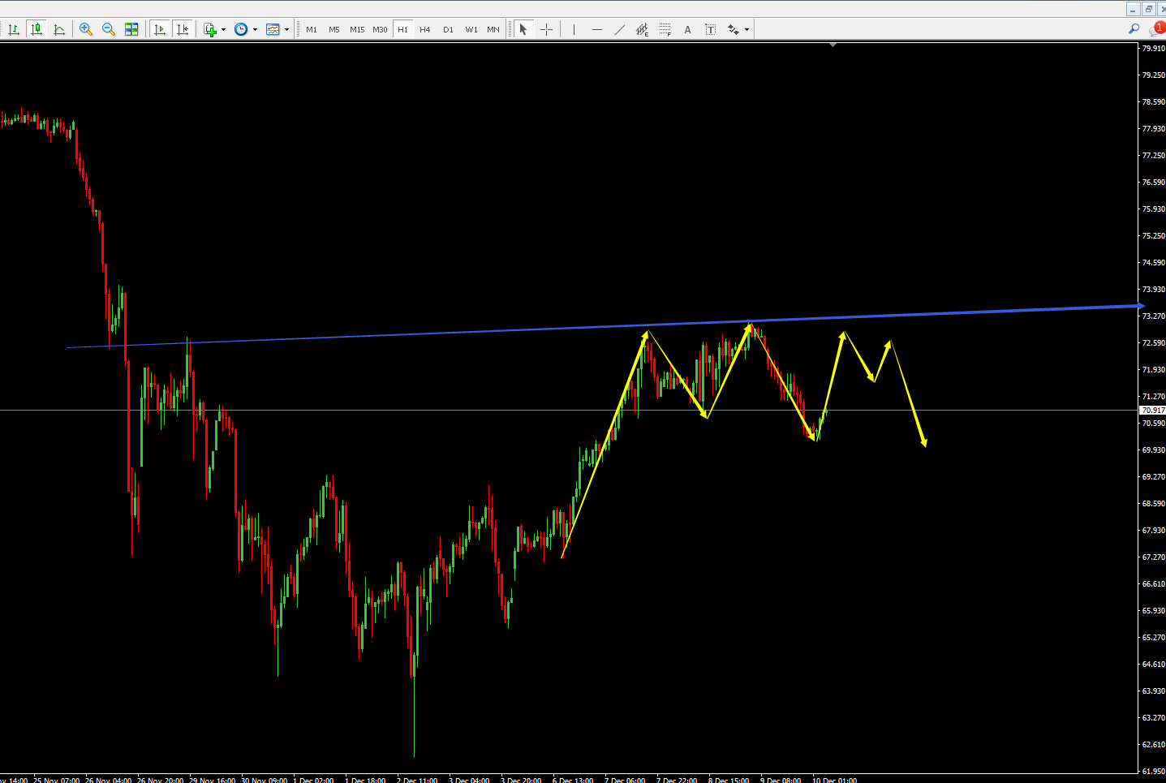Screen dimensions: 1166x783
Task: Pick the equidistant channel tool
Action: pyautogui.click(x=643, y=29)
